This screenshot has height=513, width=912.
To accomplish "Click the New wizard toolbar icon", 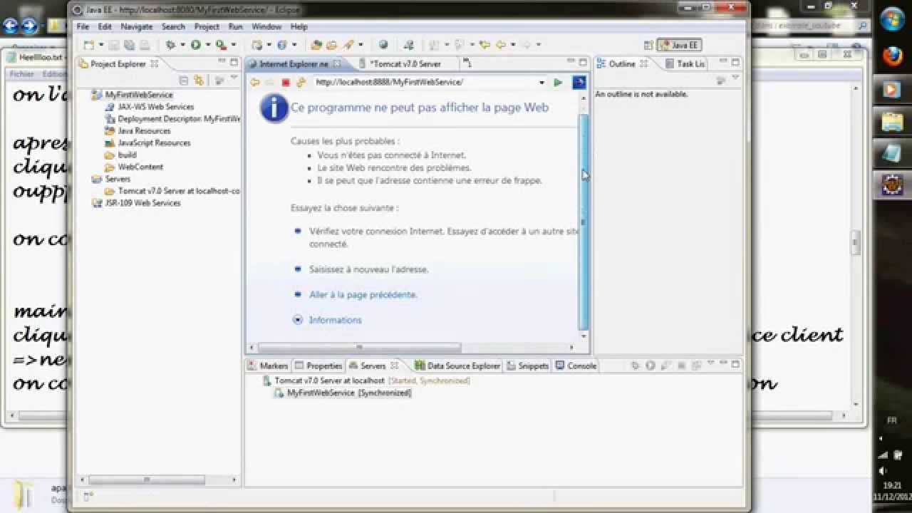I will [88, 45].
